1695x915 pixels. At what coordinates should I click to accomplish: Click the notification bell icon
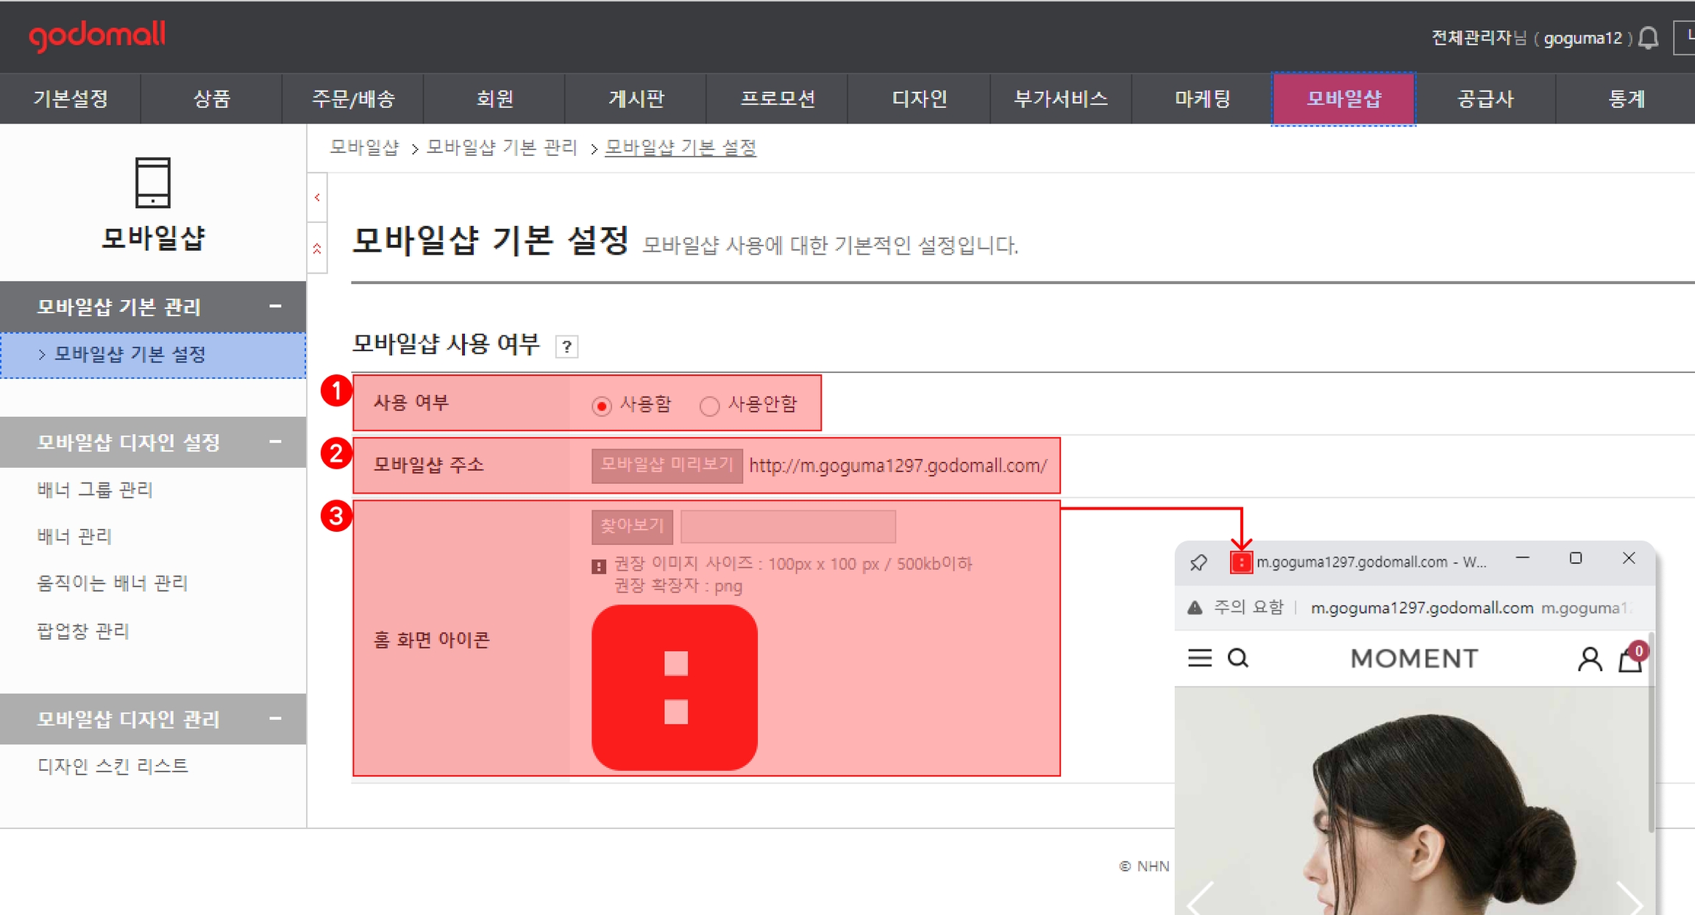pyautogui.click(x=1649, y=38)
